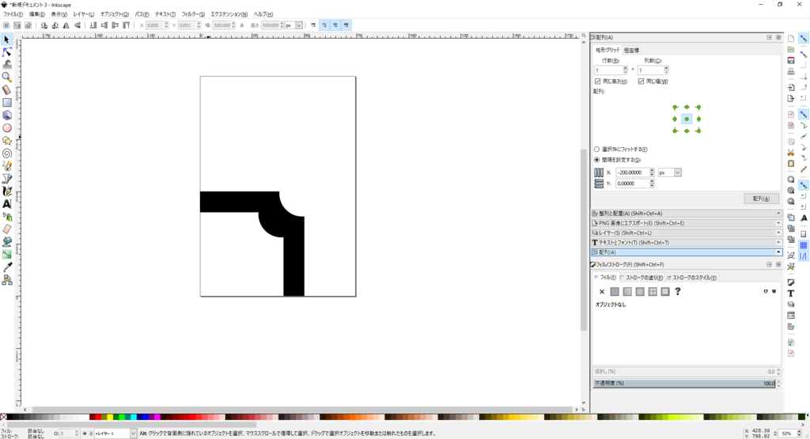
Task: Click the zoom percentage field showing 50%
Action: [x=787, y=433]
